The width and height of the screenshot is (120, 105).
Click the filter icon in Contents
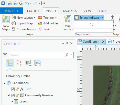pyautogui.click(x=5, y=55)
